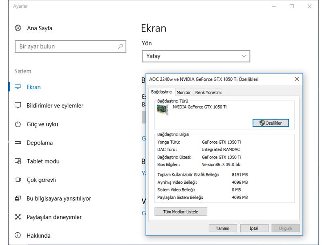Switch to the Renk Yönetimi tab

[x=208, y=93]
